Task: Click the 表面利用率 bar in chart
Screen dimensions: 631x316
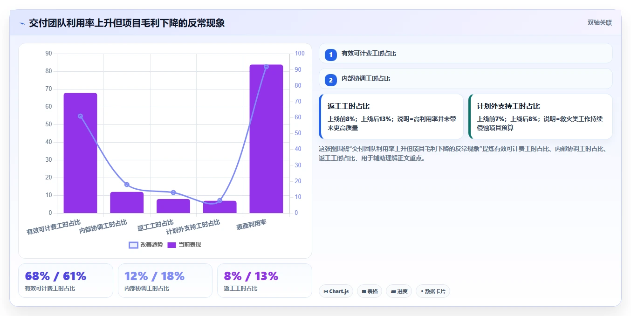Action: [x=266, y=139]
